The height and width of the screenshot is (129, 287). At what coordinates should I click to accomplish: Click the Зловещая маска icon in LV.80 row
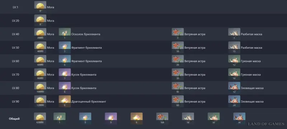click(x=234, y=88)
